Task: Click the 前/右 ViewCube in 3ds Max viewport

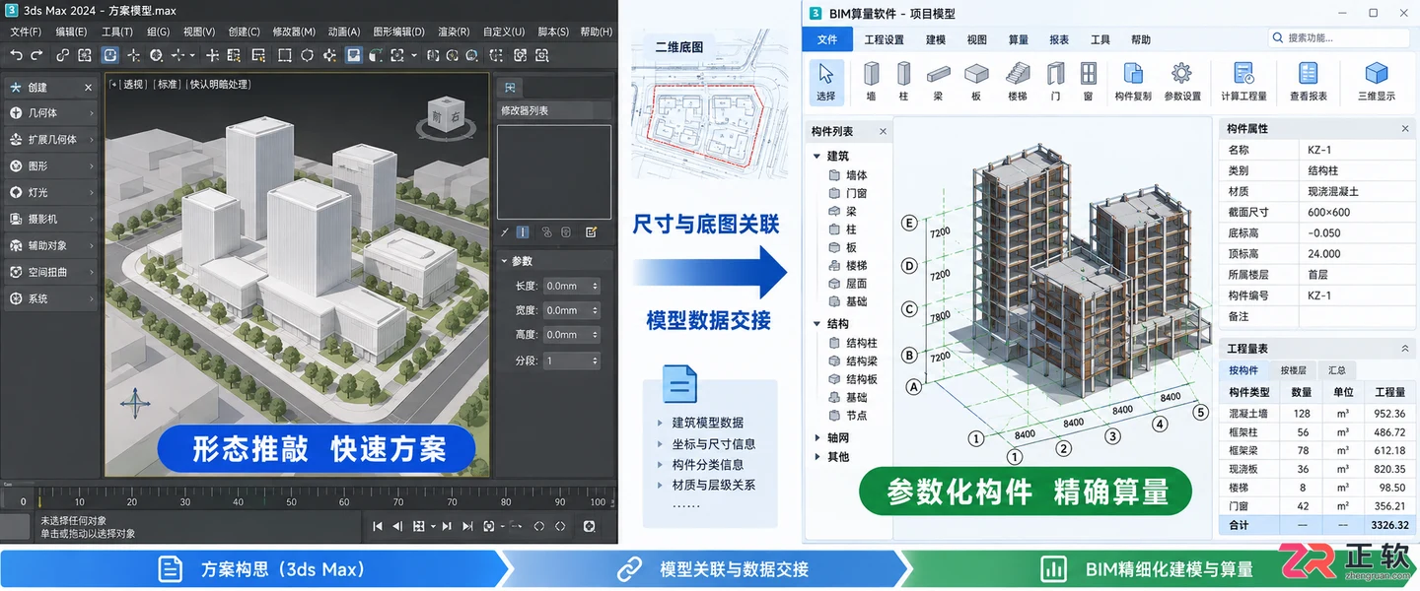Action: 445,115
